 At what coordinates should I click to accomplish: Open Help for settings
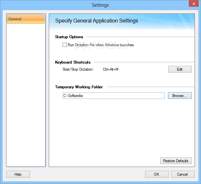coord(18,174)
